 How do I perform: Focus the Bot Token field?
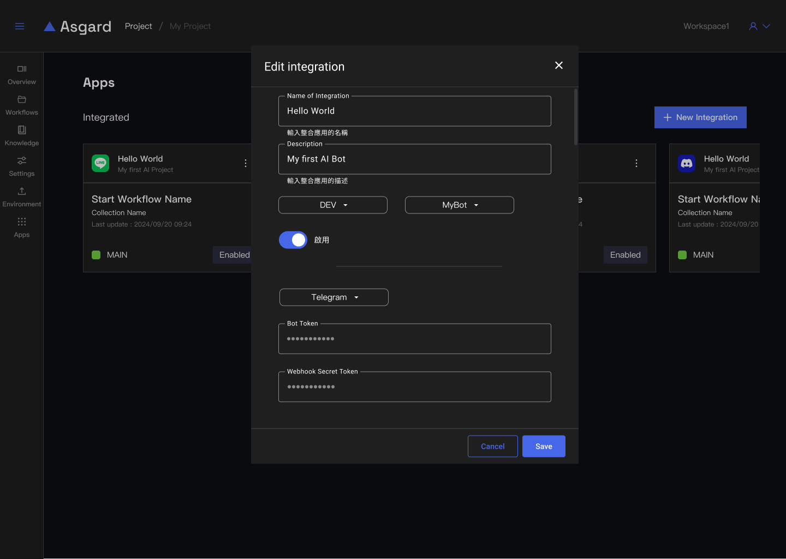415,339
